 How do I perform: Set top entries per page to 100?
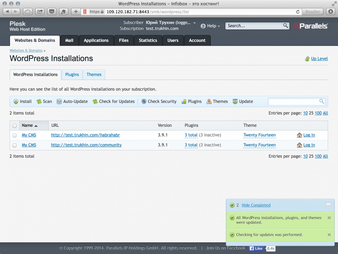(318, 113)
